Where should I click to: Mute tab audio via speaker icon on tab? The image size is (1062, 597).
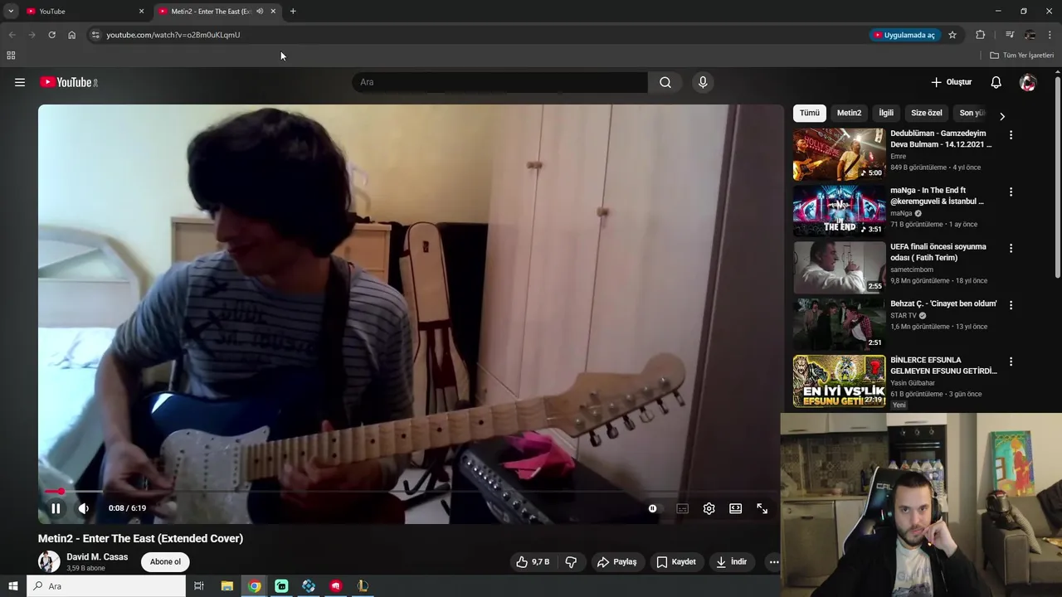click(260, 12)
